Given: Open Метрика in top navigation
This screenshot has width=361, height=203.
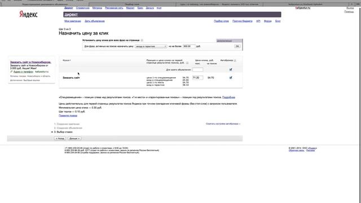Looking at the screenshot, I should pos(97,8).
